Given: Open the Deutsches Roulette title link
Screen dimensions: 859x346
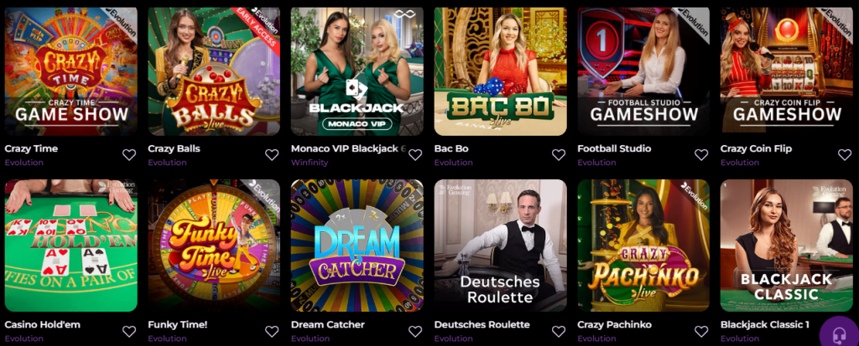Looking at the screenshot, I should (x=482, y=325).
